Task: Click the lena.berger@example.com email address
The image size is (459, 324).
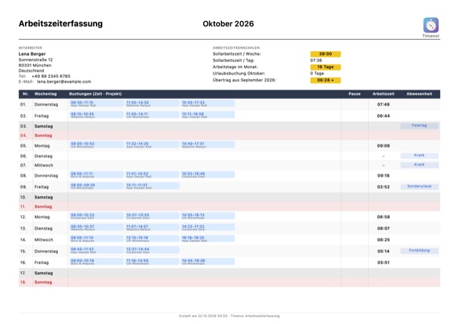Action: pos(64,81)
